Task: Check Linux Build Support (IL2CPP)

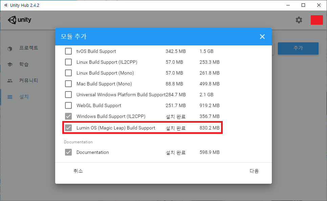Action: point(68,62)
